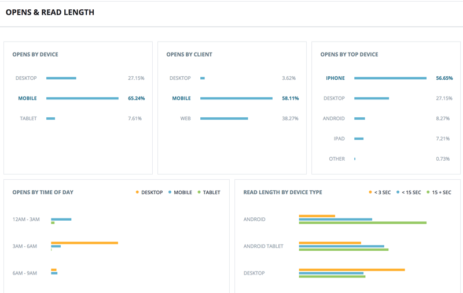Toggle the Desktop legend in Time of Day
The image size is (463, 293).
(x=149, y=192)
